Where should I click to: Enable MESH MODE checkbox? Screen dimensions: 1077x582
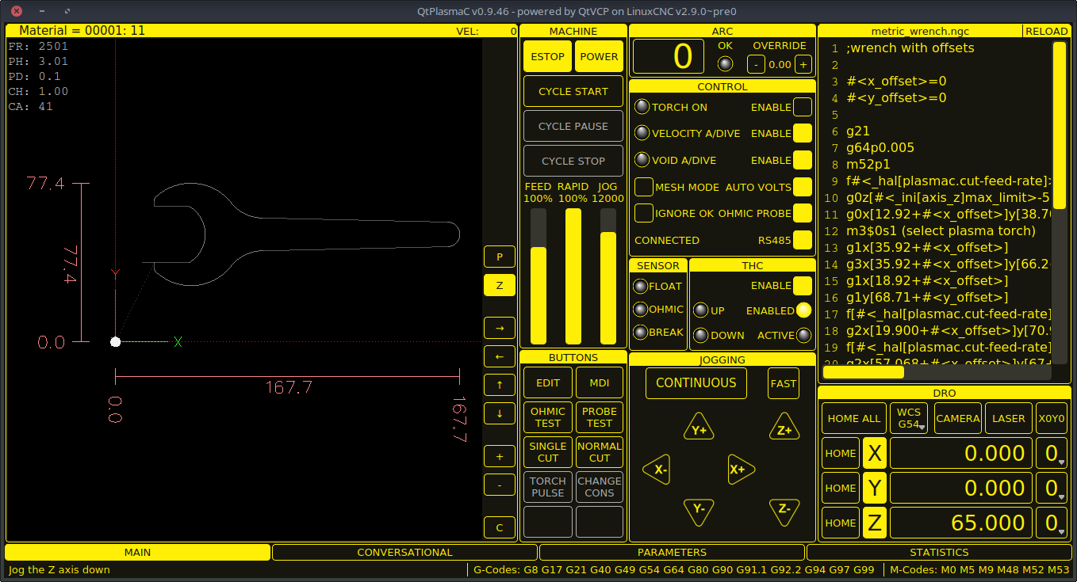[x=644, y=187]
